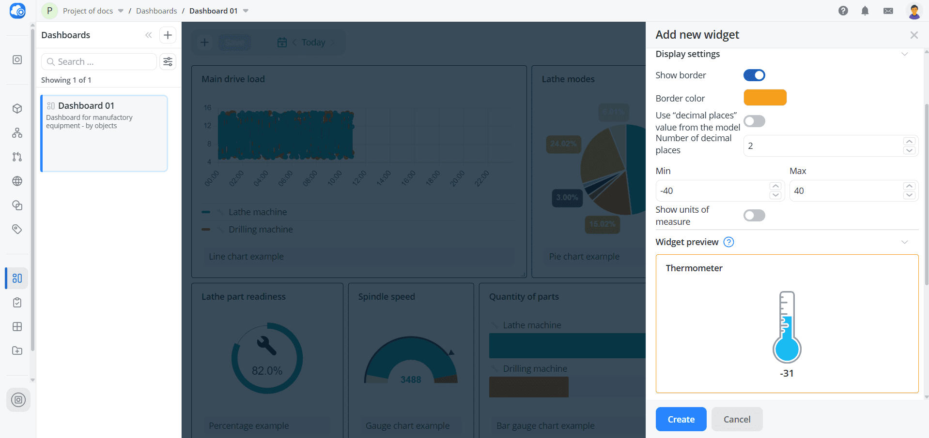This screenshot has width=929, height=438.
Task: Click the Search field in Dashboards
Action: [99, 61]
